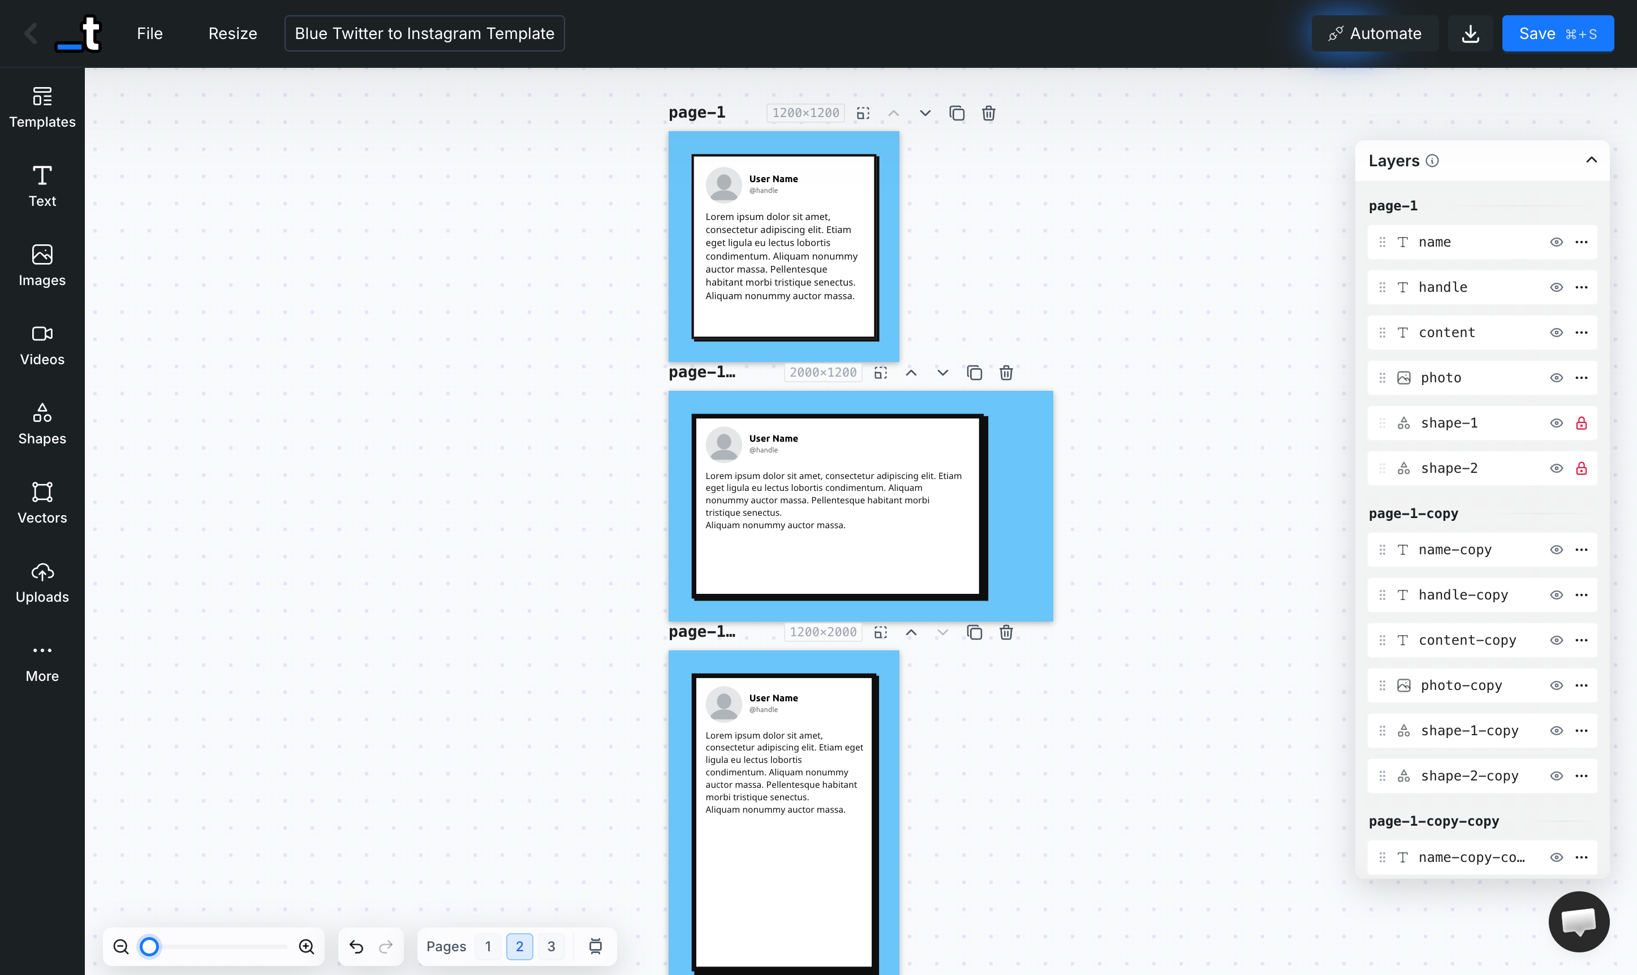This screenshot has height=975, width=1637.
Task: Unlock the shape-2 layer
Action: pos(1581,468)
